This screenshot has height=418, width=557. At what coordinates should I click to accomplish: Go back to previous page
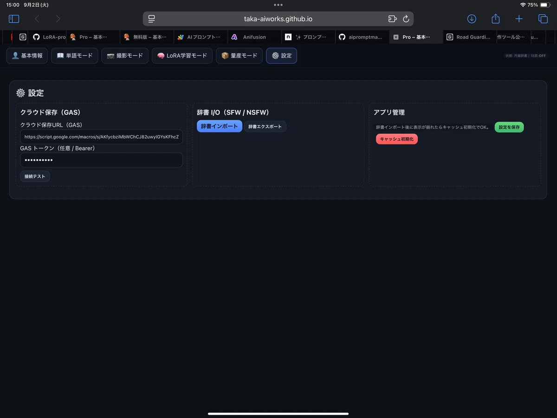pyautogui.click(x=37, y=19)
